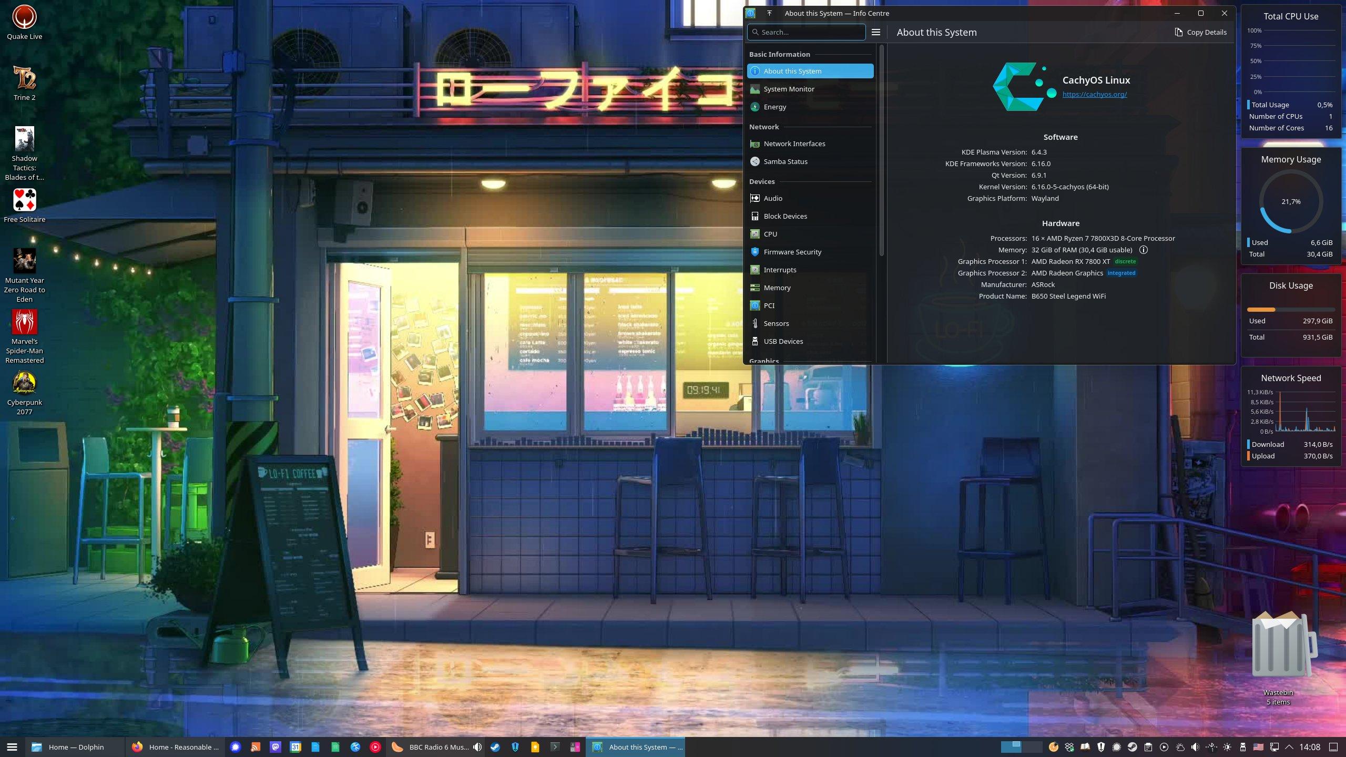Click the Copy Details button
Viewport: 1346px width, 757px height.
(1200, 32)
